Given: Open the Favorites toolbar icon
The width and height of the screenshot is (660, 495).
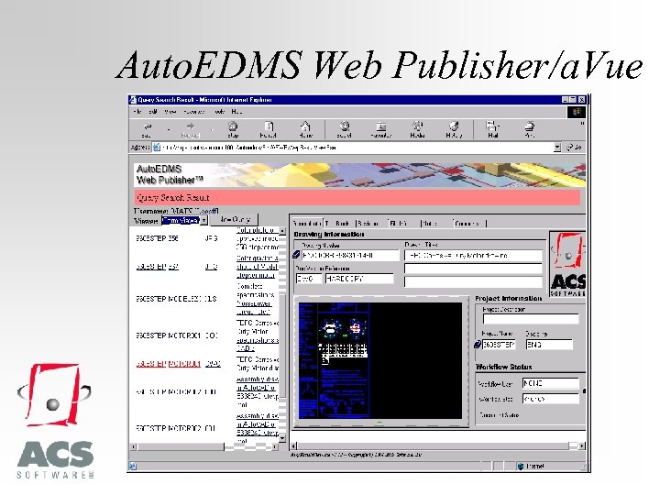Looking at the screenshot, I should tap(381, 126).
